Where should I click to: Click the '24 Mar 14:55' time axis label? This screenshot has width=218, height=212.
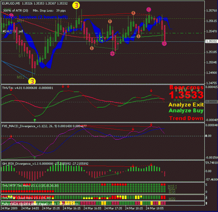coord(30,209)
